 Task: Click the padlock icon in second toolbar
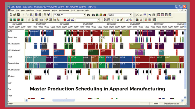[33, 20]
